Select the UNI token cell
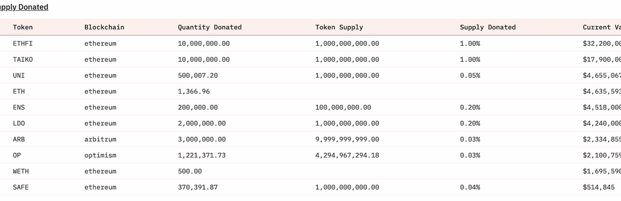The width and height of the screenshot is (621, 201). click(19, 75)
